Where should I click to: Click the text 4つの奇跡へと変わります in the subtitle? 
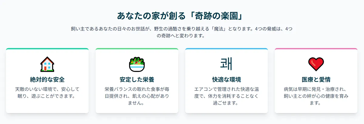click(182, 36)
